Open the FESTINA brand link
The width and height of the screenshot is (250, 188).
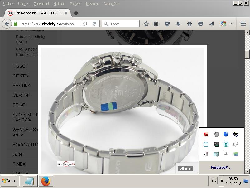point(22,86)
